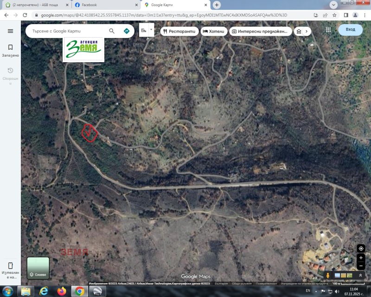This screenshot has height=297, width=371.
Task: Focus the Google Maps search field
Action: [67, 31]
